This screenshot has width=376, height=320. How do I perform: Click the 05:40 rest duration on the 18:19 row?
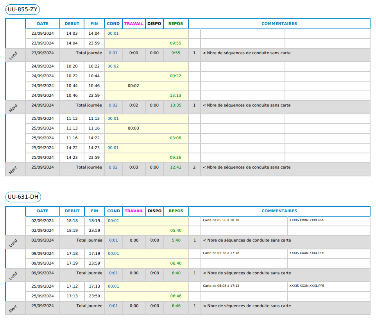176,231
